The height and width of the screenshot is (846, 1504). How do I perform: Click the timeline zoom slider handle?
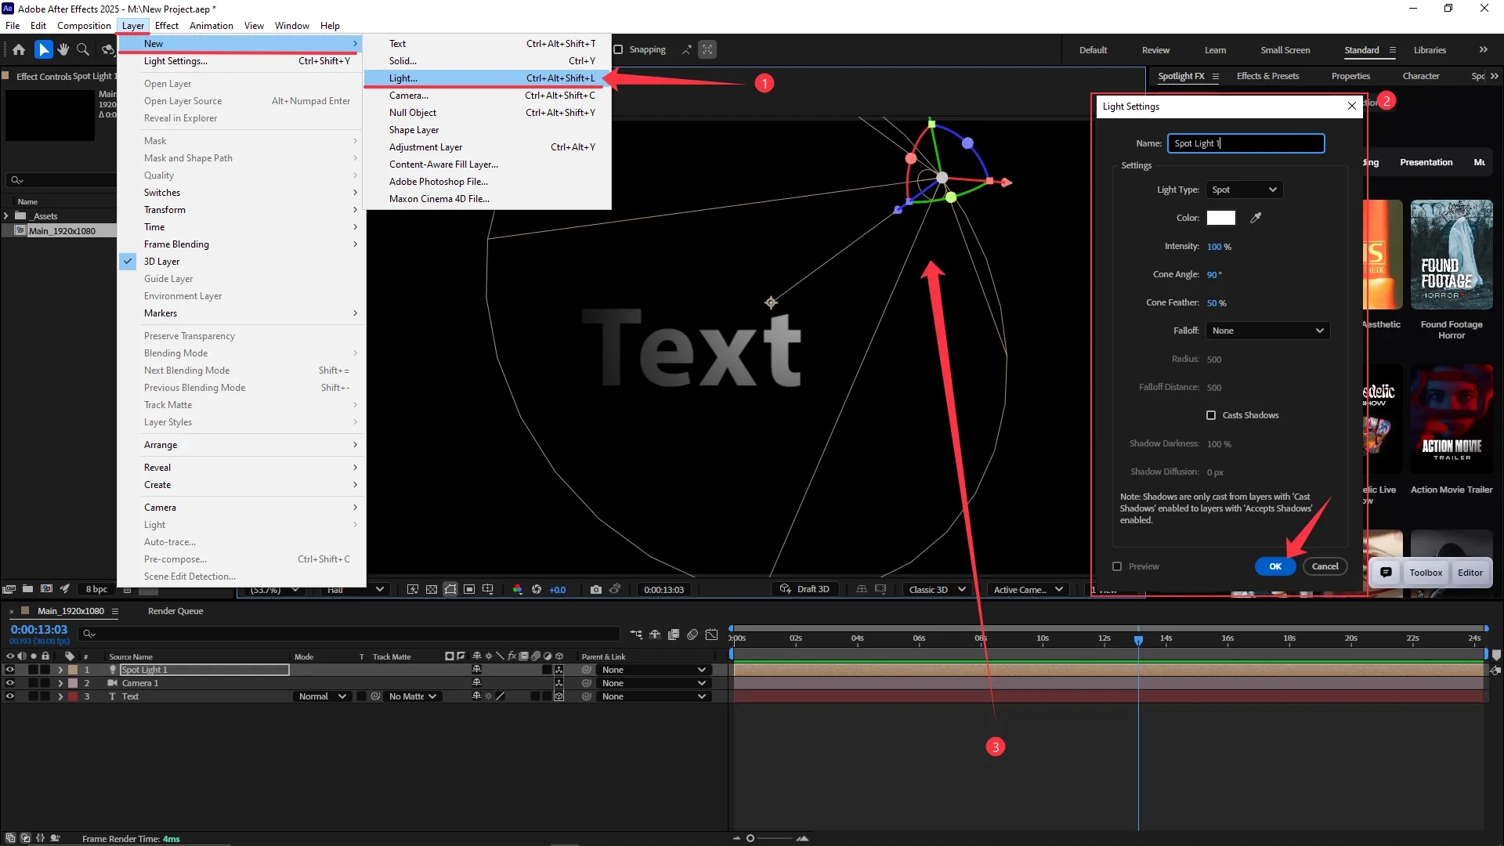click(x=750, y=838)
